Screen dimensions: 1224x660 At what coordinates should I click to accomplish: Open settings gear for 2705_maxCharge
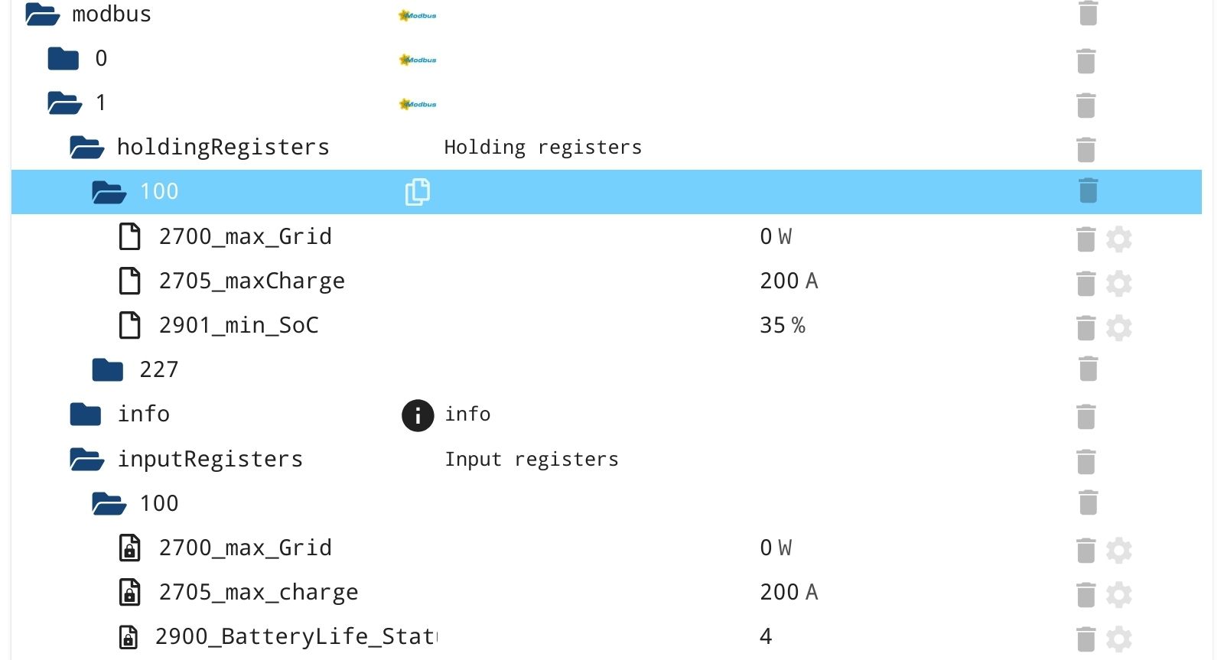pos(1118,283)
